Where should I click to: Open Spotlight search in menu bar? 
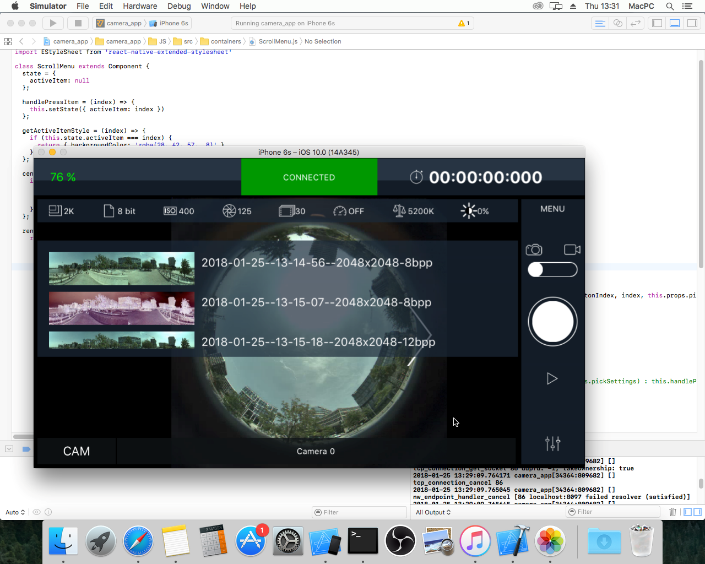670,6
